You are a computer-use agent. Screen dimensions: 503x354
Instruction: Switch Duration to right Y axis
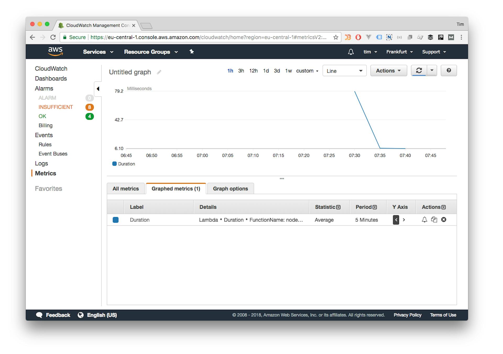coord(404,220)
